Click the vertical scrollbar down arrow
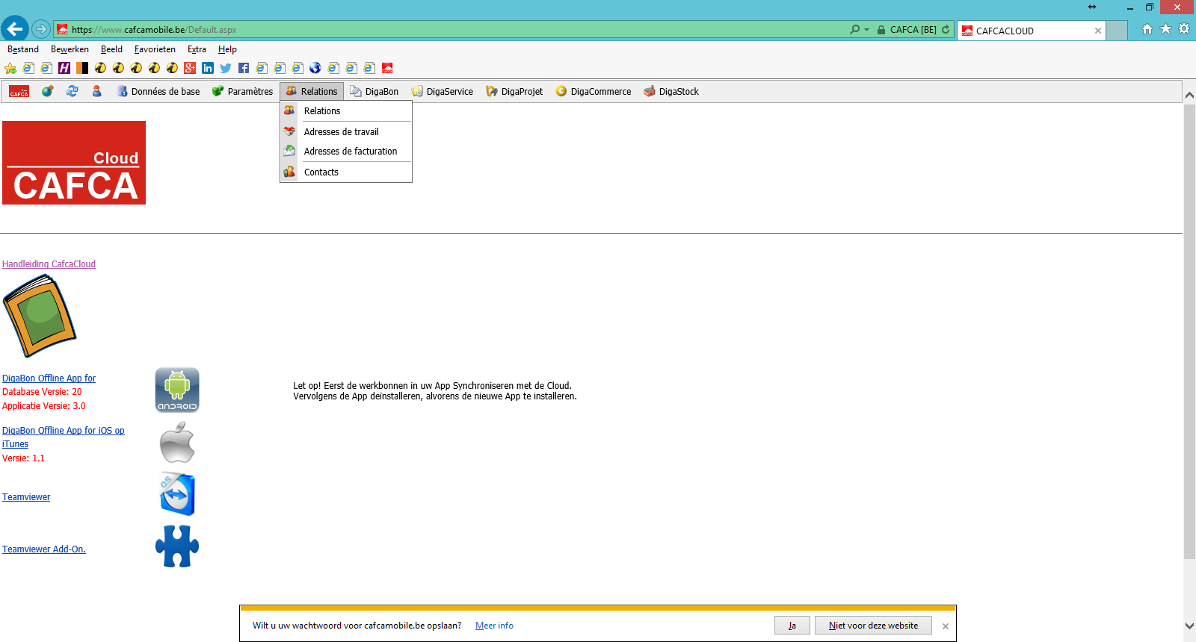The height and width of the screenshot is (642, 1196). click(x=1189, y=626)
